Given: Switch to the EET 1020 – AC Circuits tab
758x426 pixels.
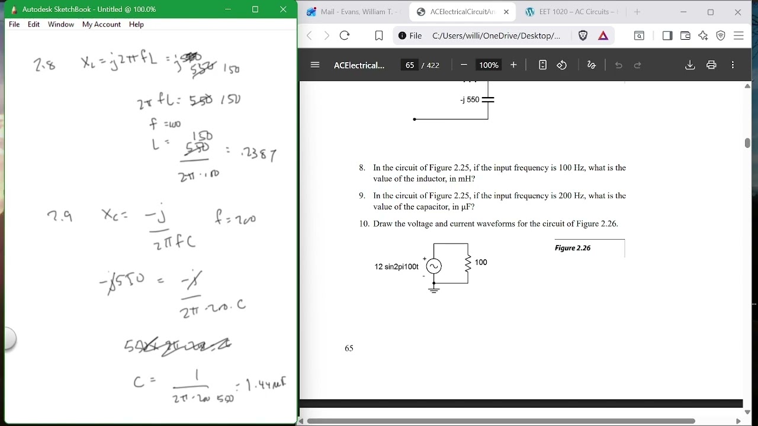Looking at the screenshot, I should [571, 12].
